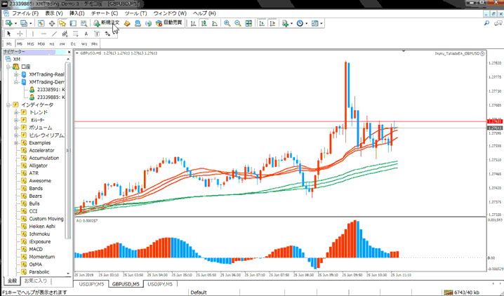
Task: Select the horizontal line drawing tool
Action: pos(44,34)
